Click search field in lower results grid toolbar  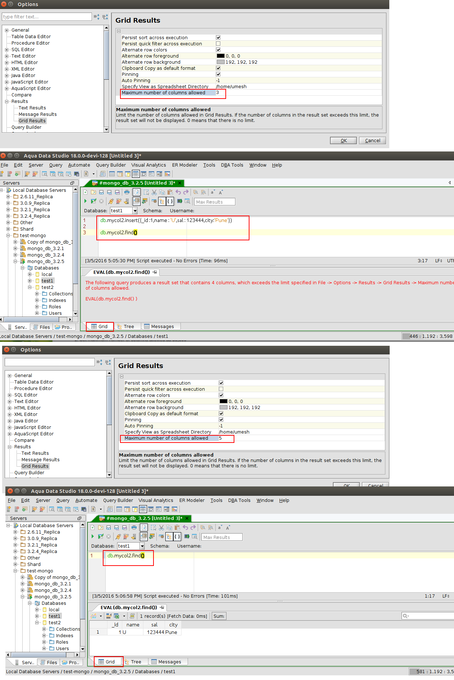(x=428, y=616)
